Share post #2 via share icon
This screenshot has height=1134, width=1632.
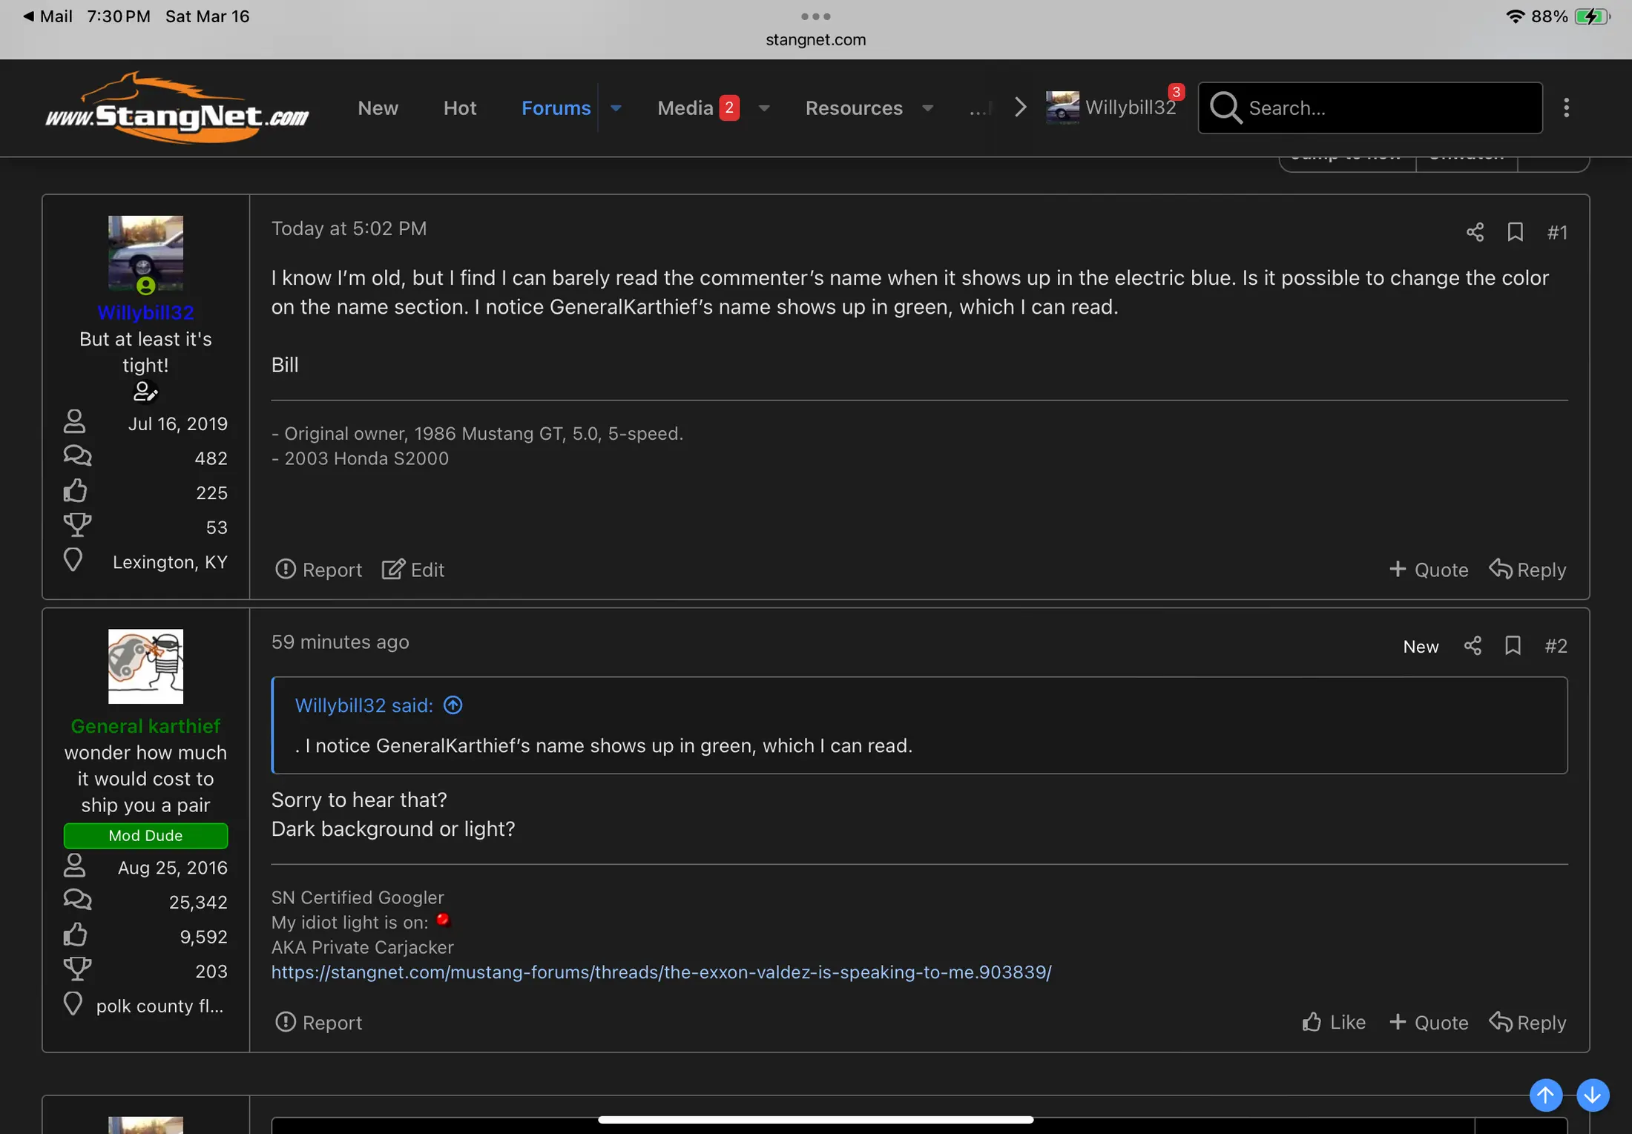[x=1473, y=646]
